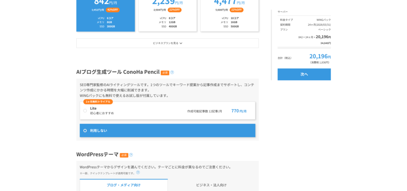Switch to ブログ・メディア向け tab
The width and height of the screenshot is (407, 191).
(124, 185)
